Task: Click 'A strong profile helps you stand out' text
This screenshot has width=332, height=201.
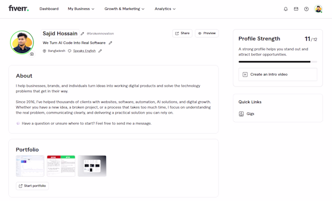Action: (x=273, y=52)
